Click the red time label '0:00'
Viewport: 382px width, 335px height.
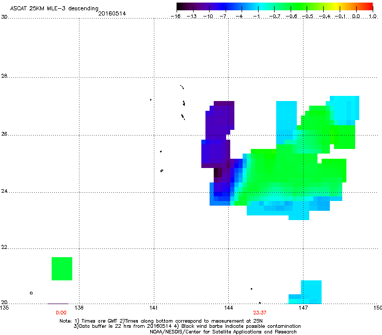61,313
